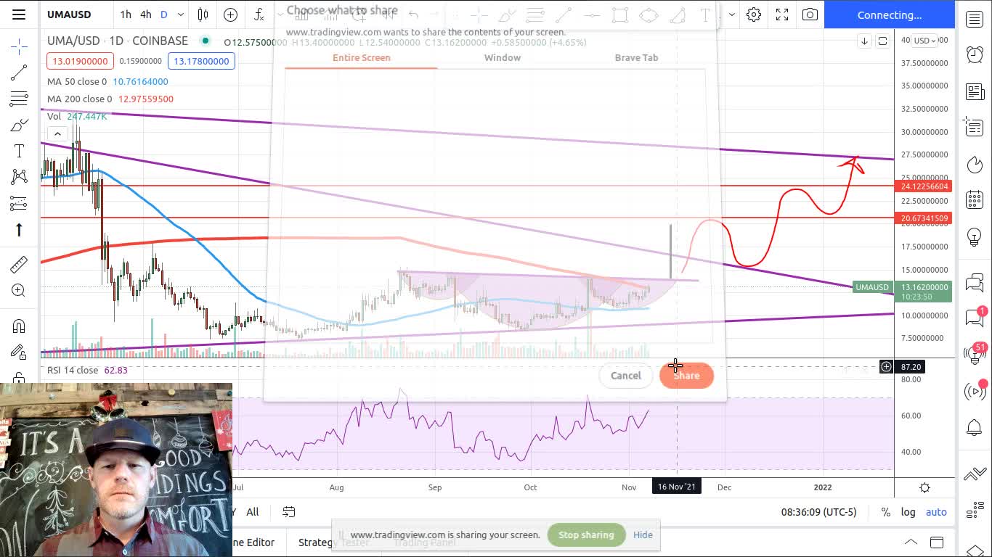Open chart settings gear in top toolbar
992x557 pixels.
pos(754,15)
